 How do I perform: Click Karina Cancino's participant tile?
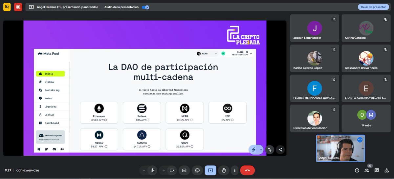(x=366, y=28)
